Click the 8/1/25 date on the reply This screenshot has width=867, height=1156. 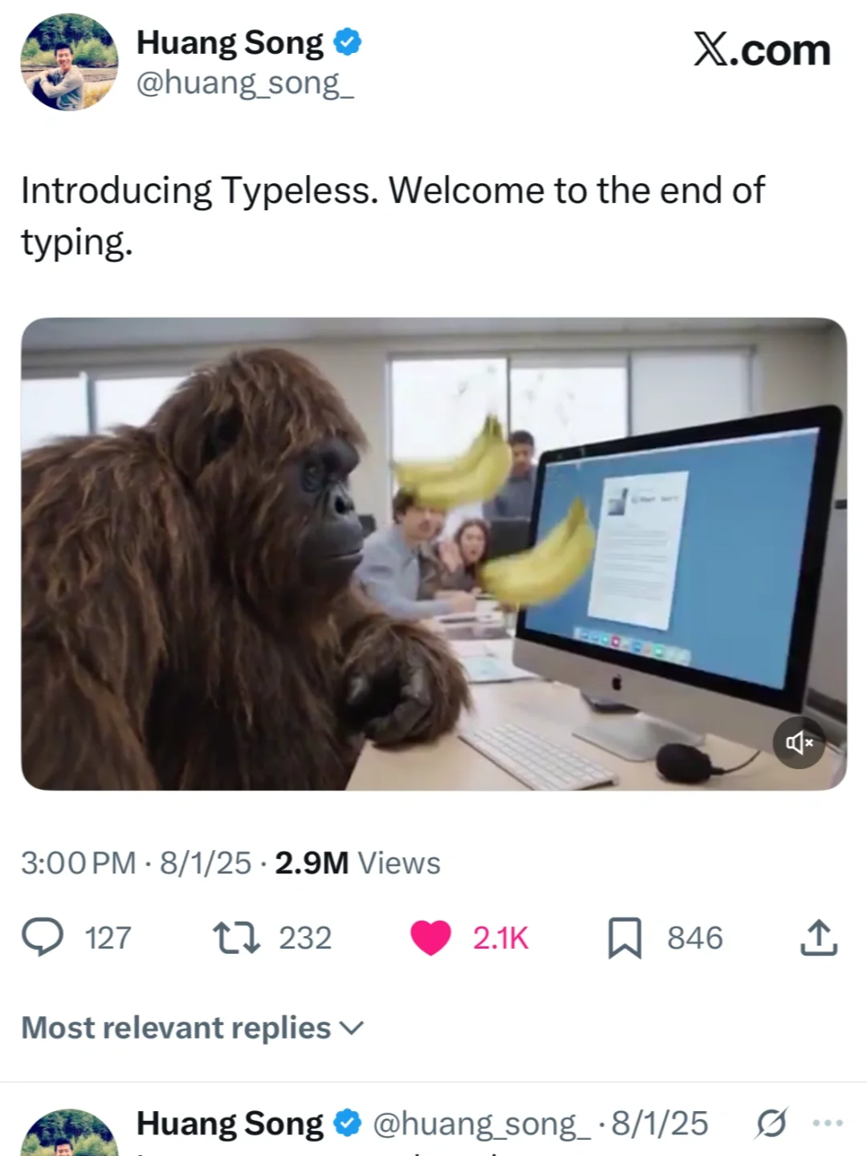[x=660, y=1123]
